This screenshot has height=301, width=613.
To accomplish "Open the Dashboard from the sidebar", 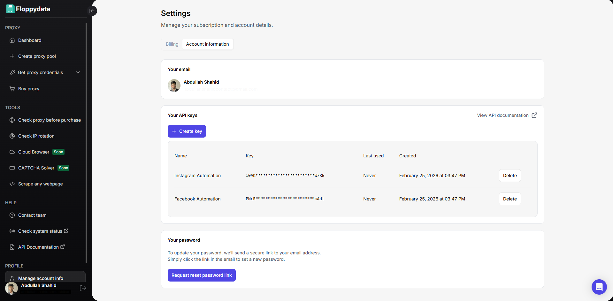I will coord(29,40).
